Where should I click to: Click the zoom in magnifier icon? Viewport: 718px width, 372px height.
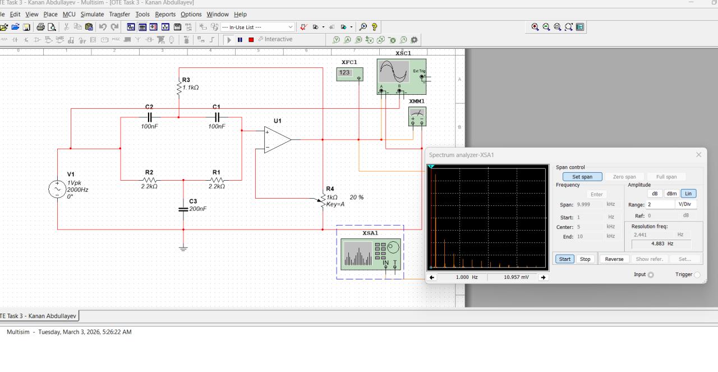point(535,27)
